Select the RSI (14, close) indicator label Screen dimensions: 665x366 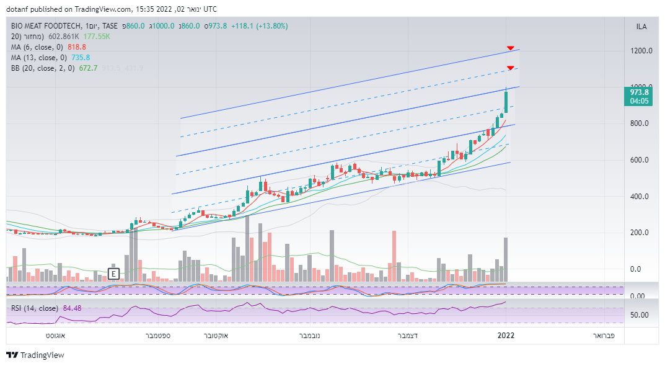pyautogui.click(x=34, y=308)
